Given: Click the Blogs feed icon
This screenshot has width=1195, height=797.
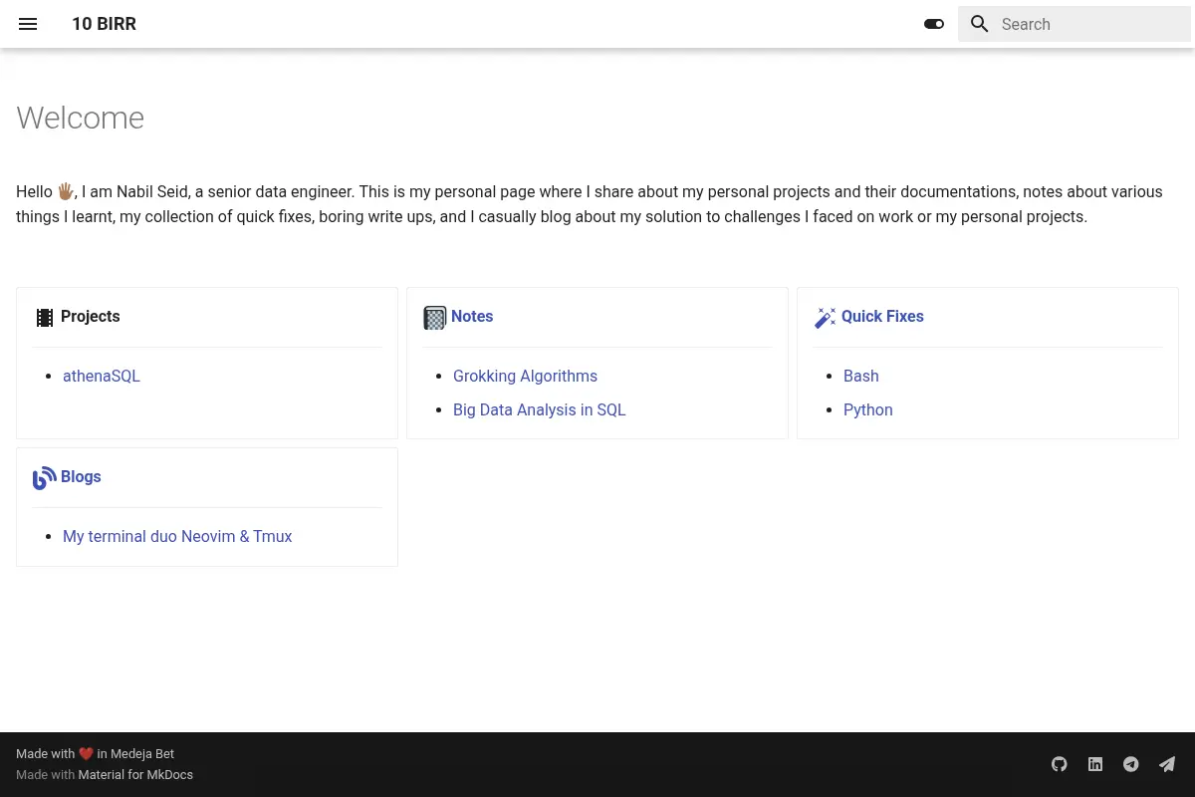Looking at the screenshot, I should 45,478.
